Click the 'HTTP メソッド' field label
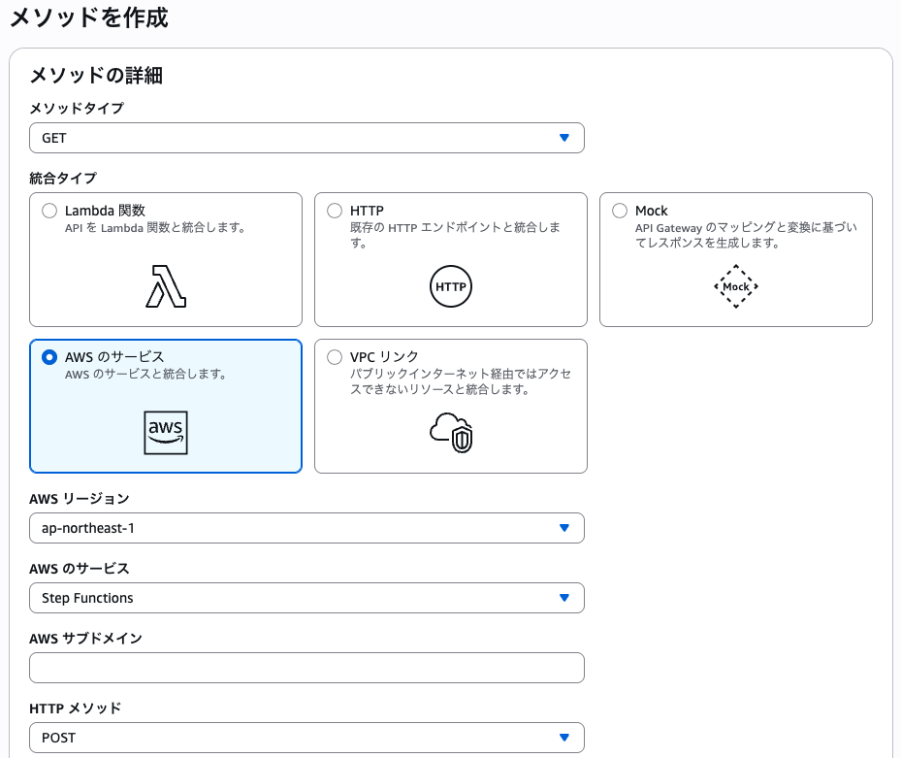This screenshot has height=758, width=901. [x=76, y=708]
